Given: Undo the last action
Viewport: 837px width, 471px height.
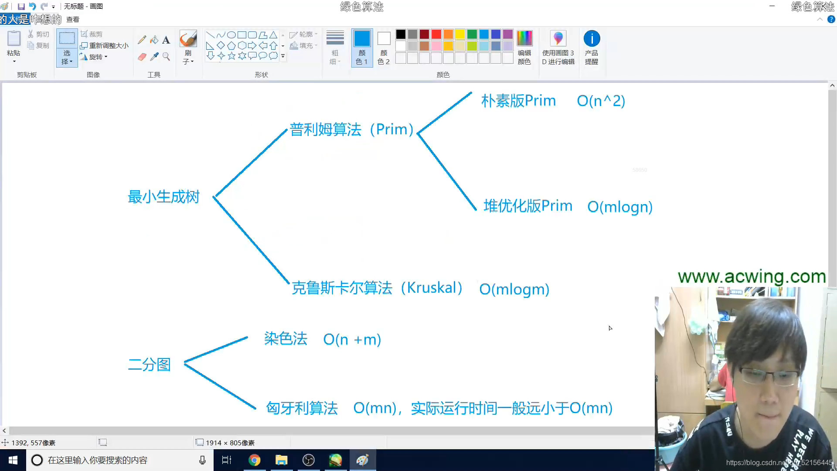Looking at the screenshot, I should 32,7.
